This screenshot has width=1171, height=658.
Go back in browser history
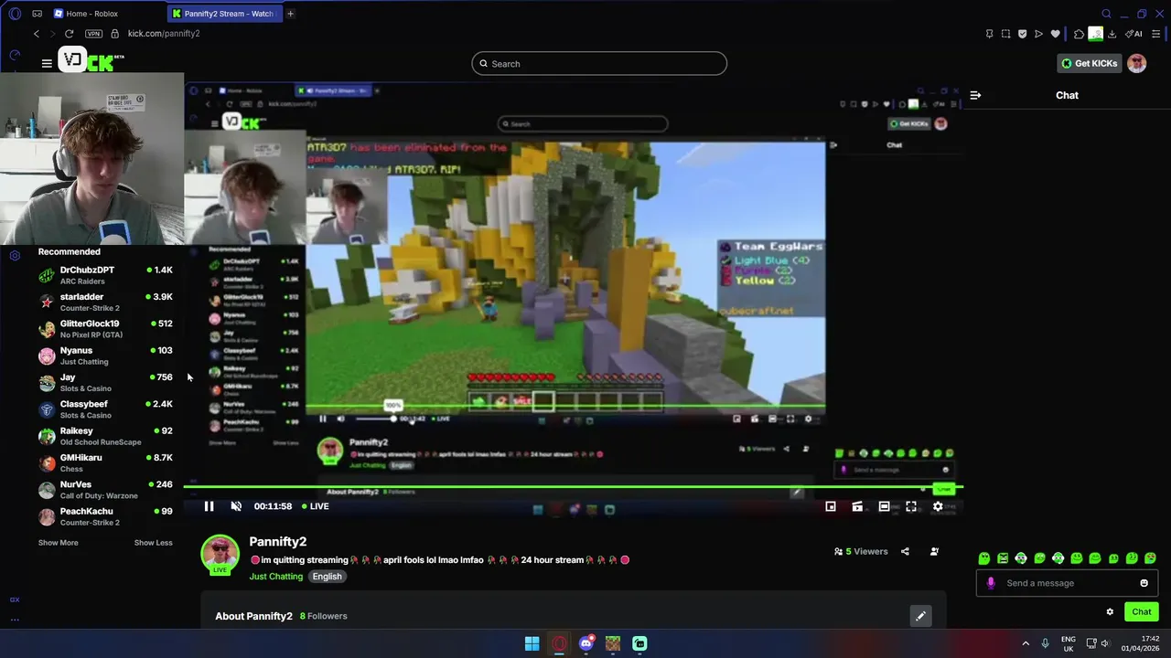[37, 34]
